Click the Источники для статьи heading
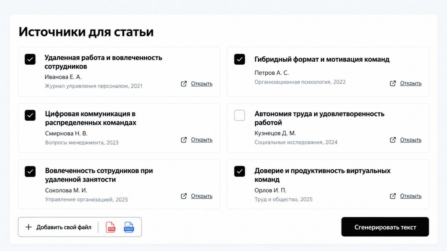 [x=86, y=32]
